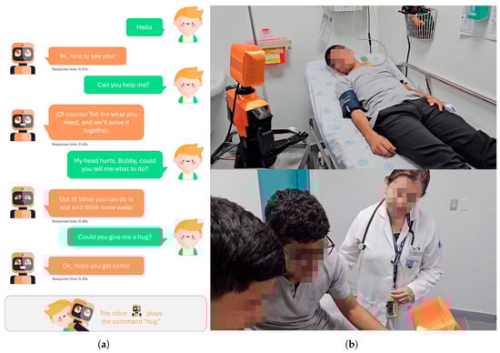Open the "¡Of course! Tell me what you need" bubble
This screenshot has width=500, height=353.
95,122
